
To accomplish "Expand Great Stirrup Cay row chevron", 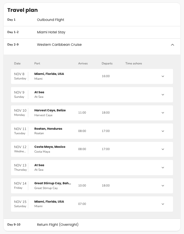I will pyautogui.click(x=163, y=186).
